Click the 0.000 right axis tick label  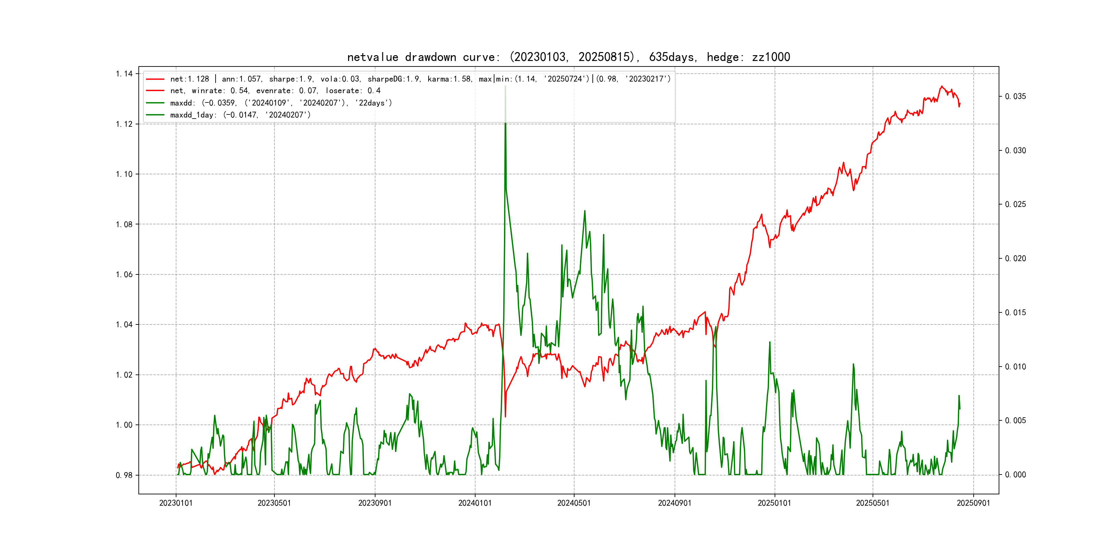[x=1015, y=475]
